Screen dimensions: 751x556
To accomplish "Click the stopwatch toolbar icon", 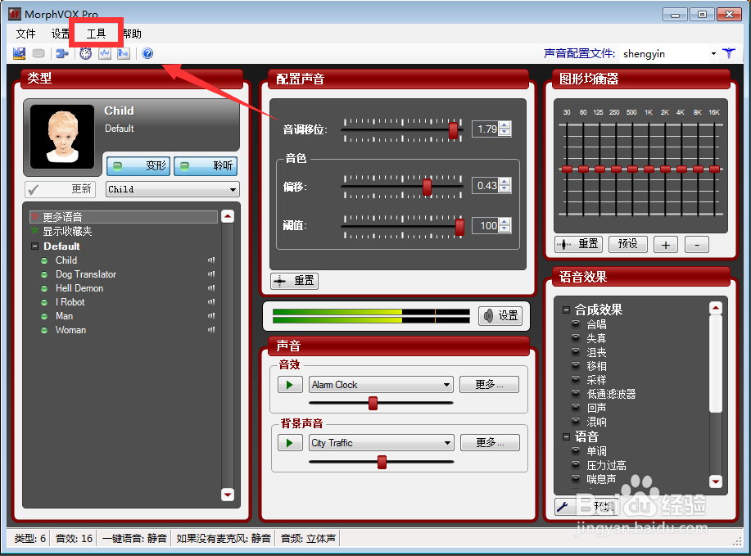I will click(x=86, y=54).
